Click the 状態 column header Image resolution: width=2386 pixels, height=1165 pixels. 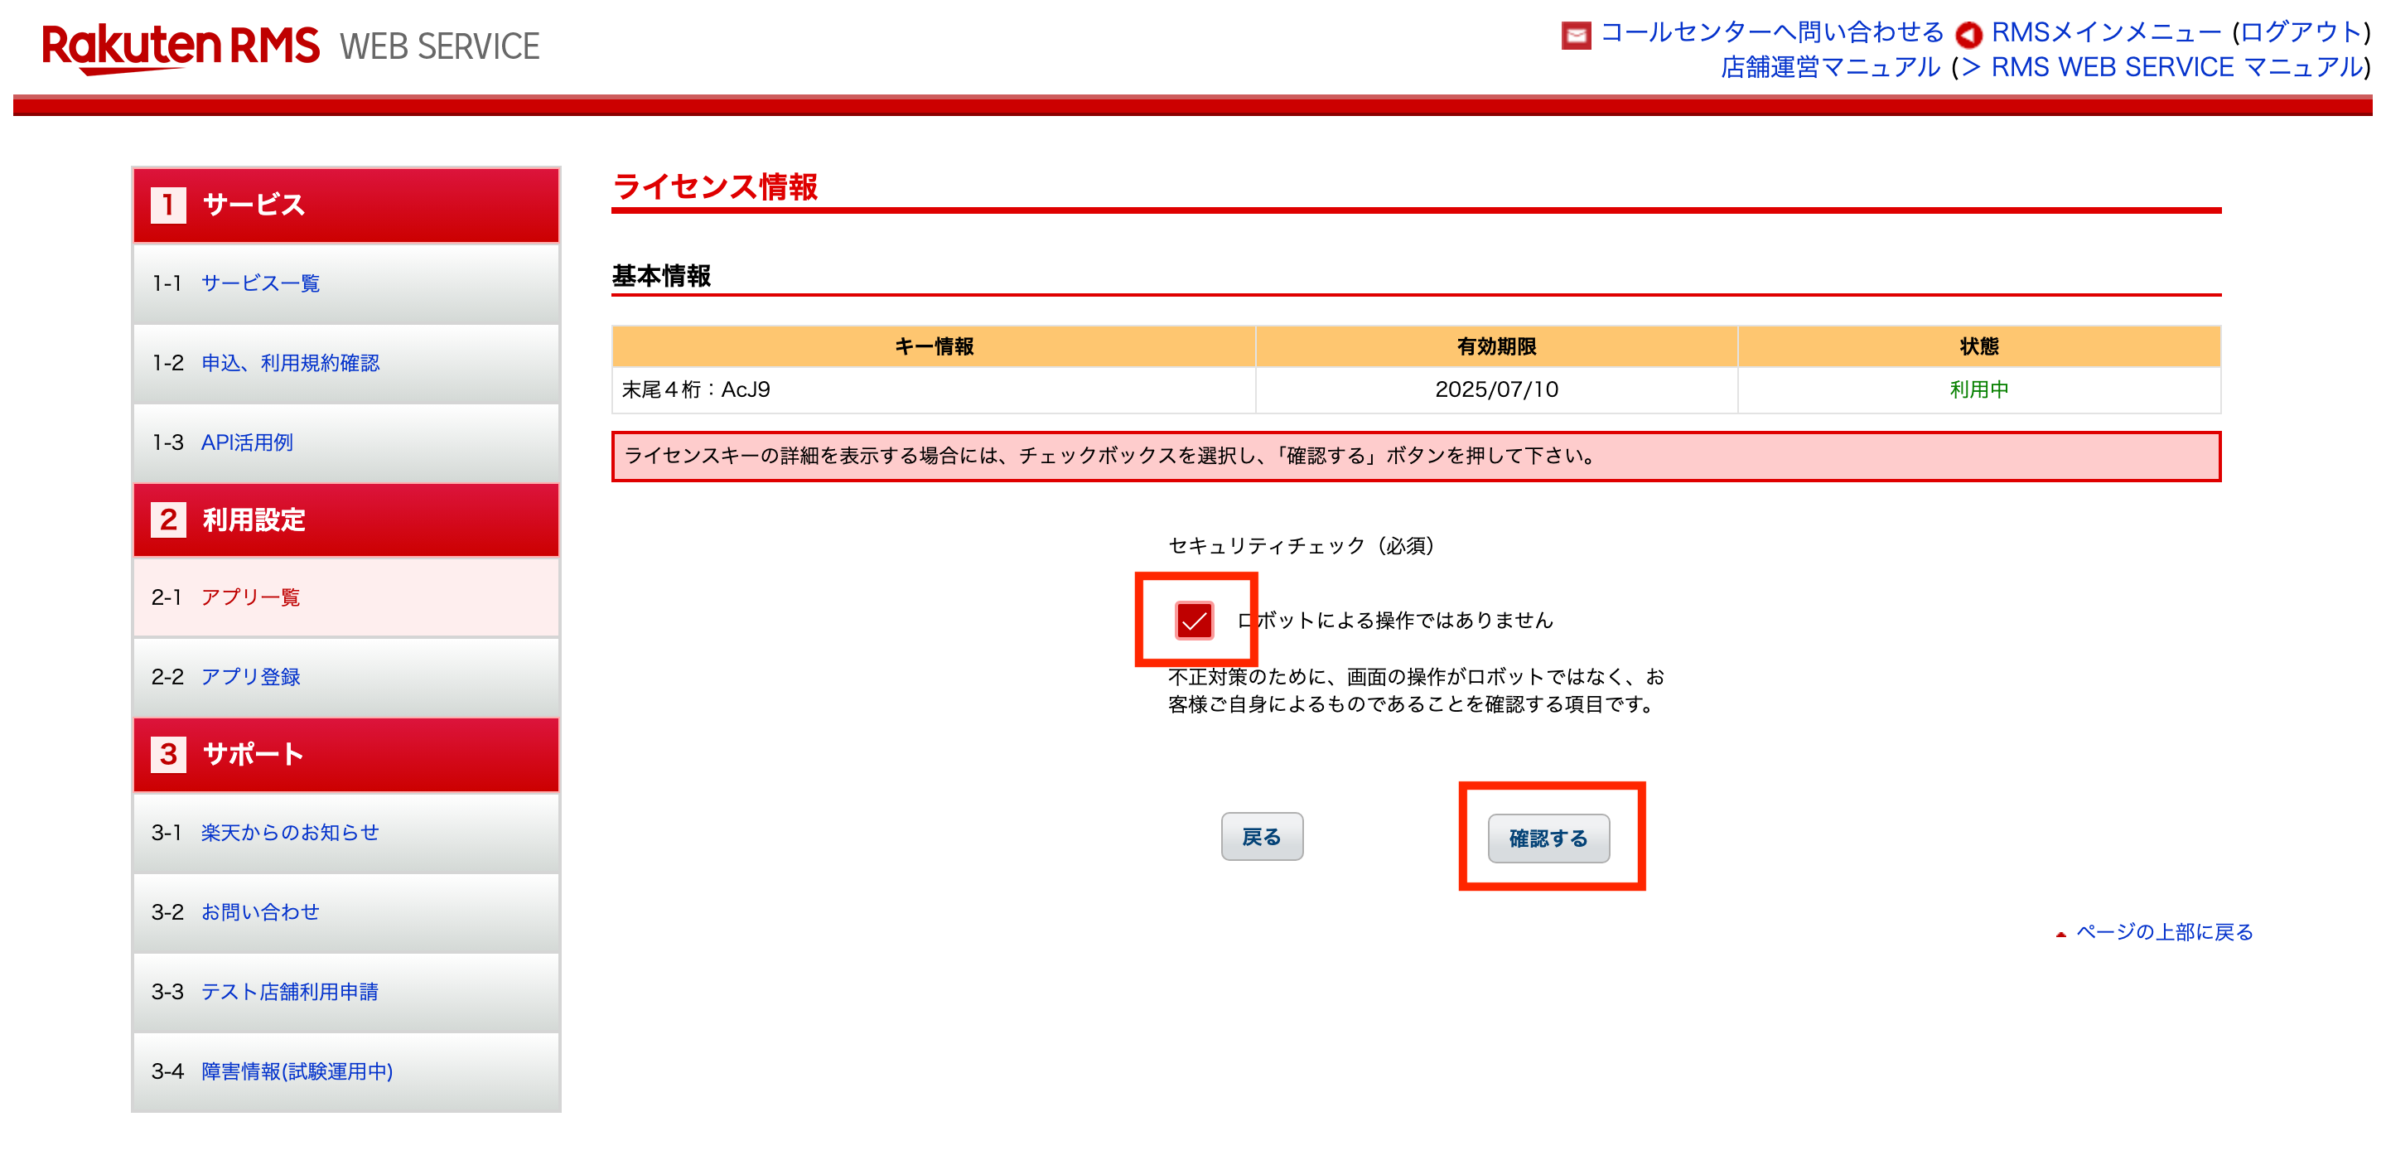point(1978,346)
